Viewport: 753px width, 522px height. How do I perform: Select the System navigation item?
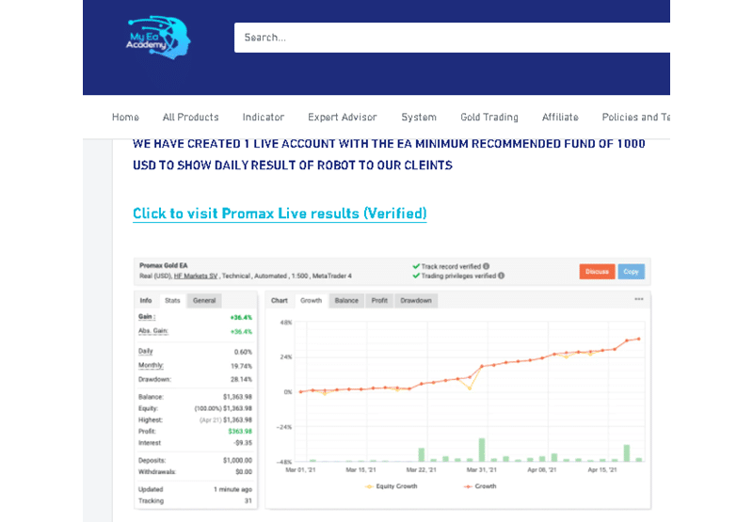419,117
